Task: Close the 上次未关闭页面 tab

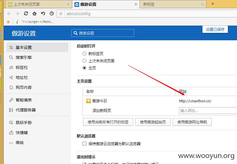Action: [68, 4]
